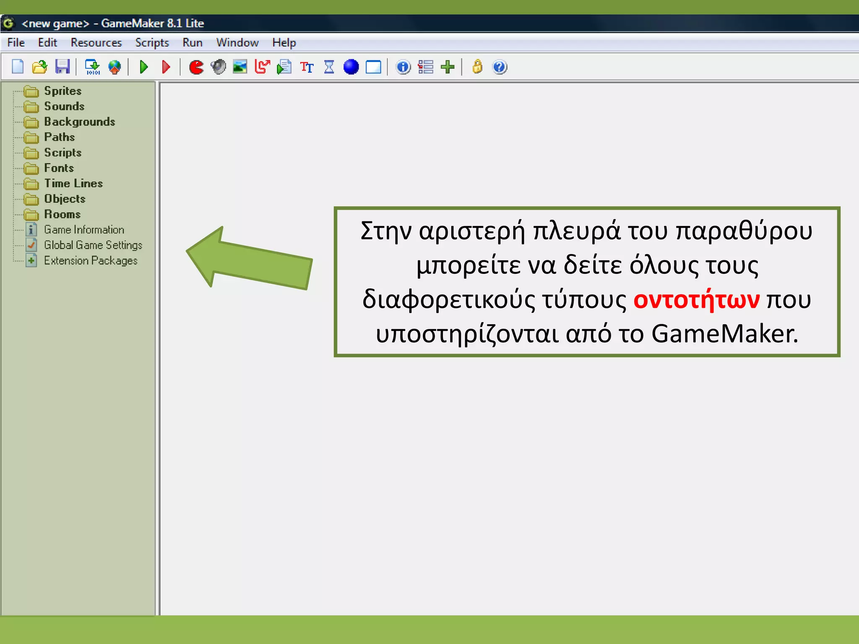Open extension packages green plus icon
The width and height of the screenshot is (859, 644).
click(448, 67)
